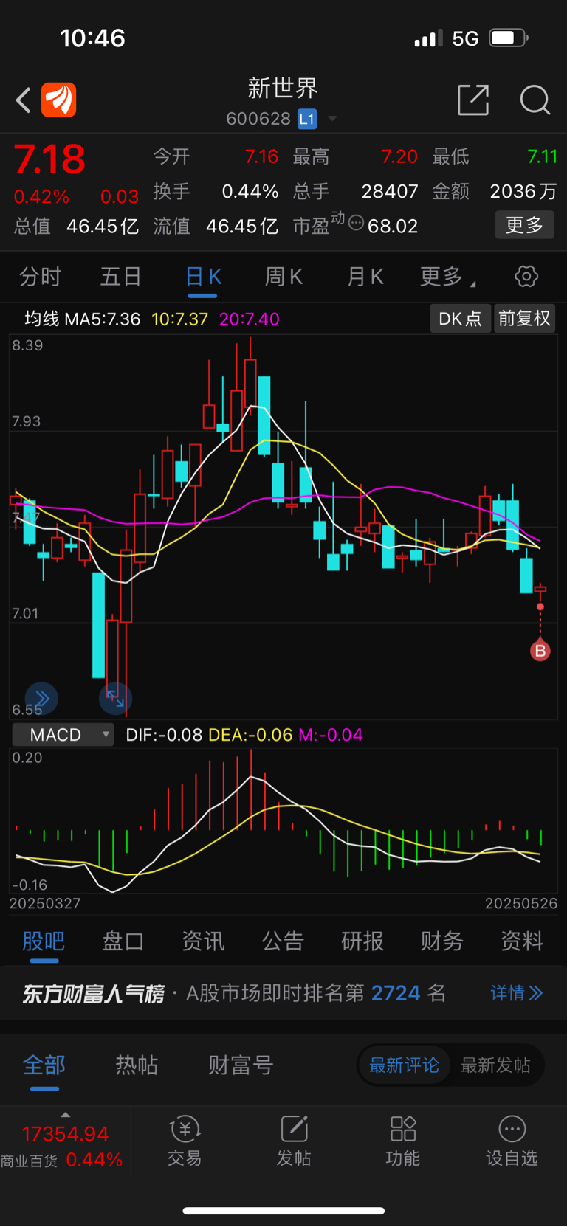Tap the 新世界 stock title

(283, 89)
